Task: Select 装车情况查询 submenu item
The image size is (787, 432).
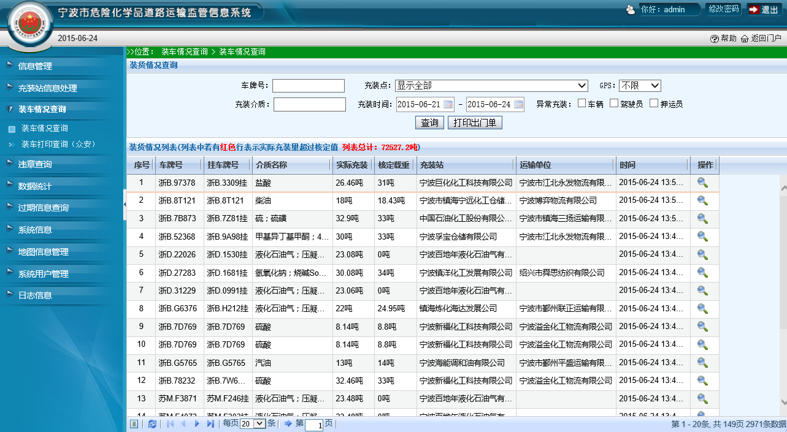Action: (44, 129)
